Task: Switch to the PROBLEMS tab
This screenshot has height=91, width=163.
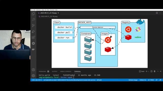Action: (x=42, y=71)
